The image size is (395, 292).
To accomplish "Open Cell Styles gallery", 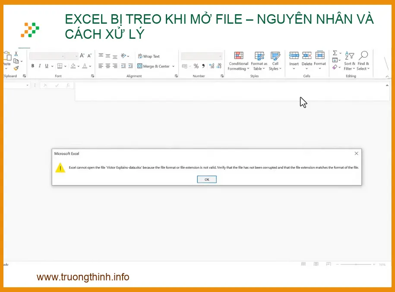I will 275,61.
